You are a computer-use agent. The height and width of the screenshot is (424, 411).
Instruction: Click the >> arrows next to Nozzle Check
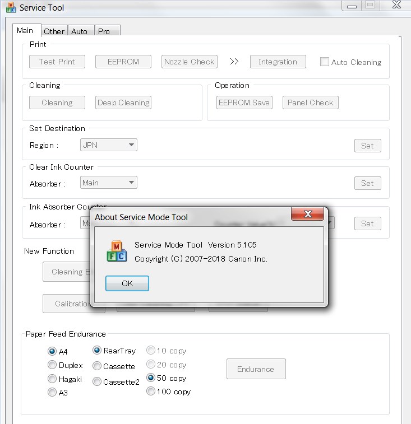(234, 62)
